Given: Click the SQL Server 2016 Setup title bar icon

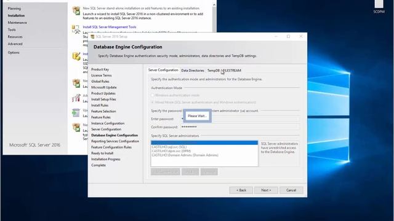Looking at the screenshot, I should click(x=92, y=37).
